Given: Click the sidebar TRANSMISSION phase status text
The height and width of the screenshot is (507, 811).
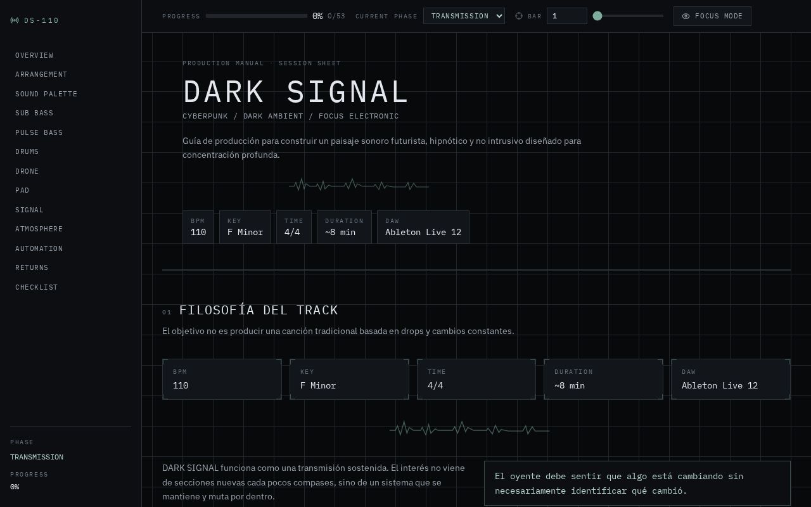Looking at the screenshot, I should (37, 457).
